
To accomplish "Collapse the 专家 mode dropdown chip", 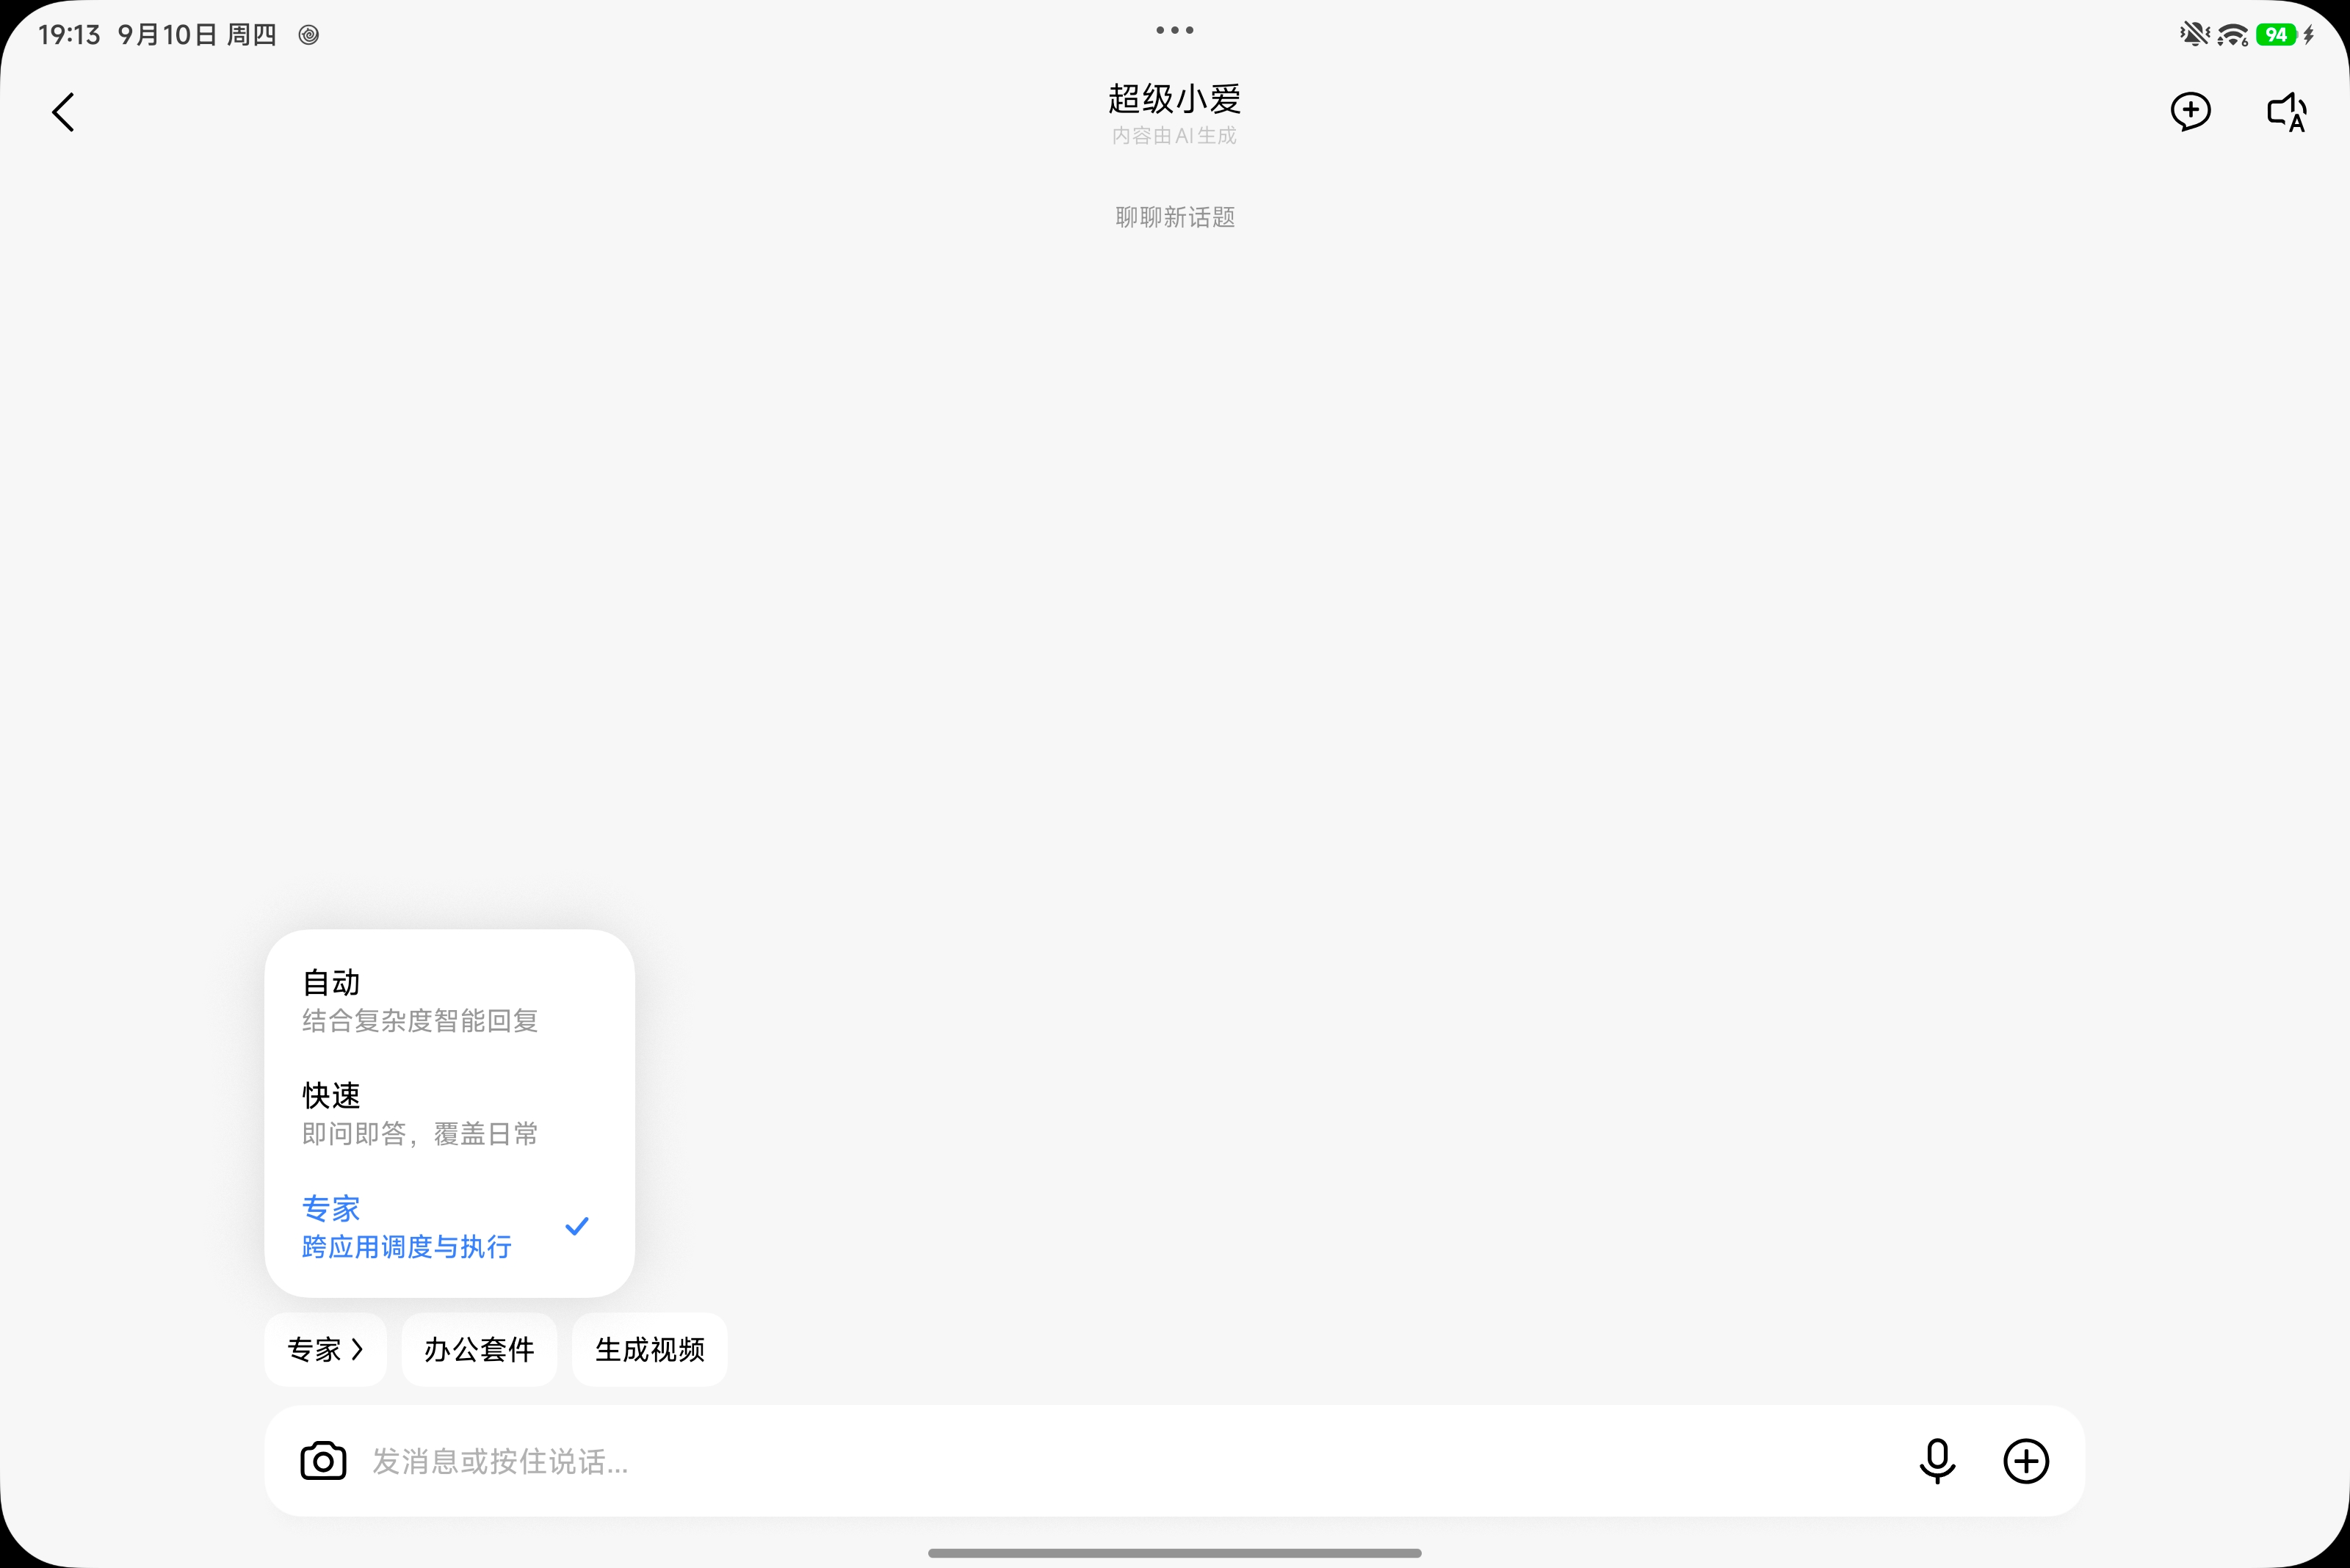I will [x=325, y=1349].
